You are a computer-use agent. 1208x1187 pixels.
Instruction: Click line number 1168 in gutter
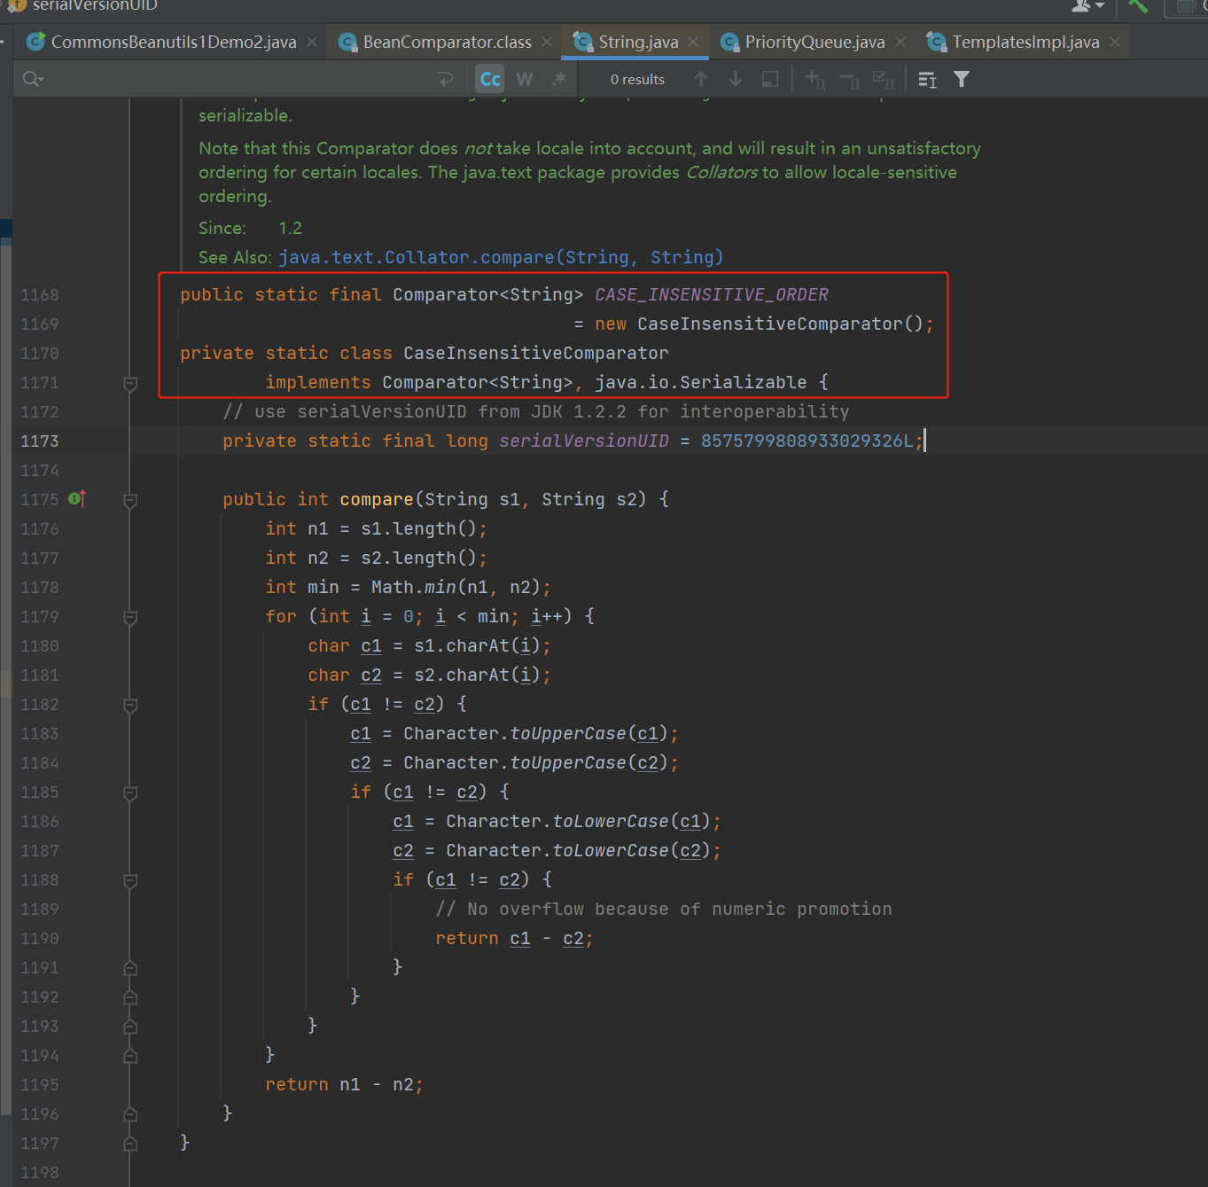(x=40, y=294)
